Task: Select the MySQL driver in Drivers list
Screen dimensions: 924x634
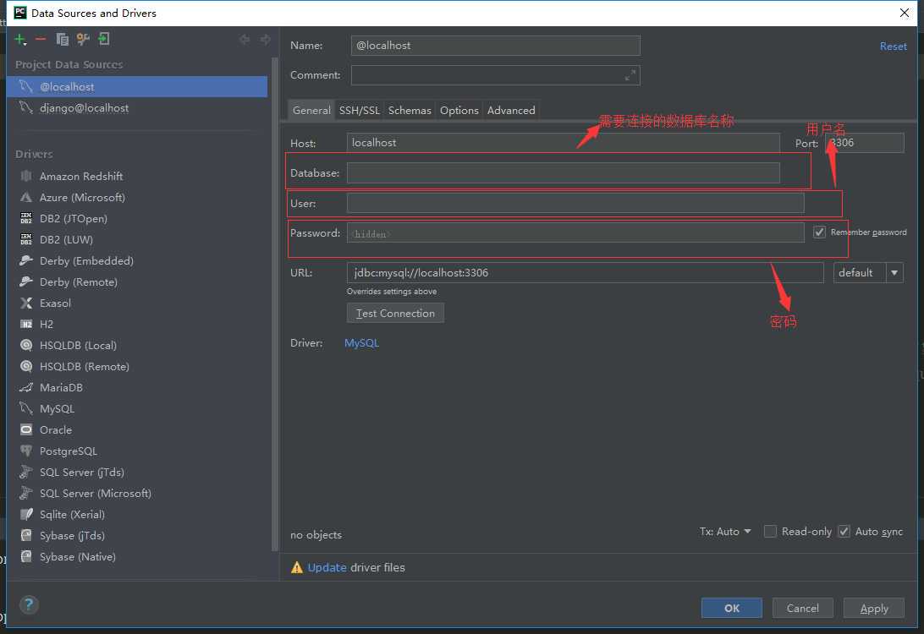Action: coord(58,409)
